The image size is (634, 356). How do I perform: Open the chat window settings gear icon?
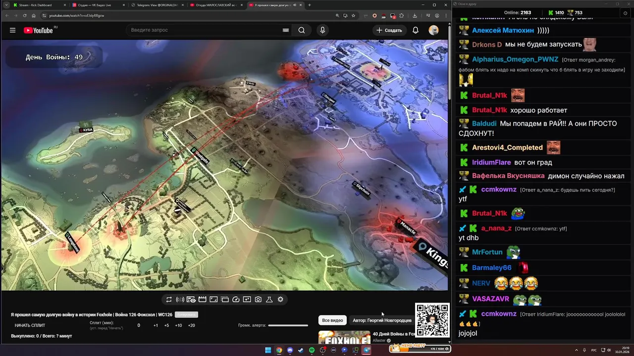pyautogui.click(x=625, y=13)
